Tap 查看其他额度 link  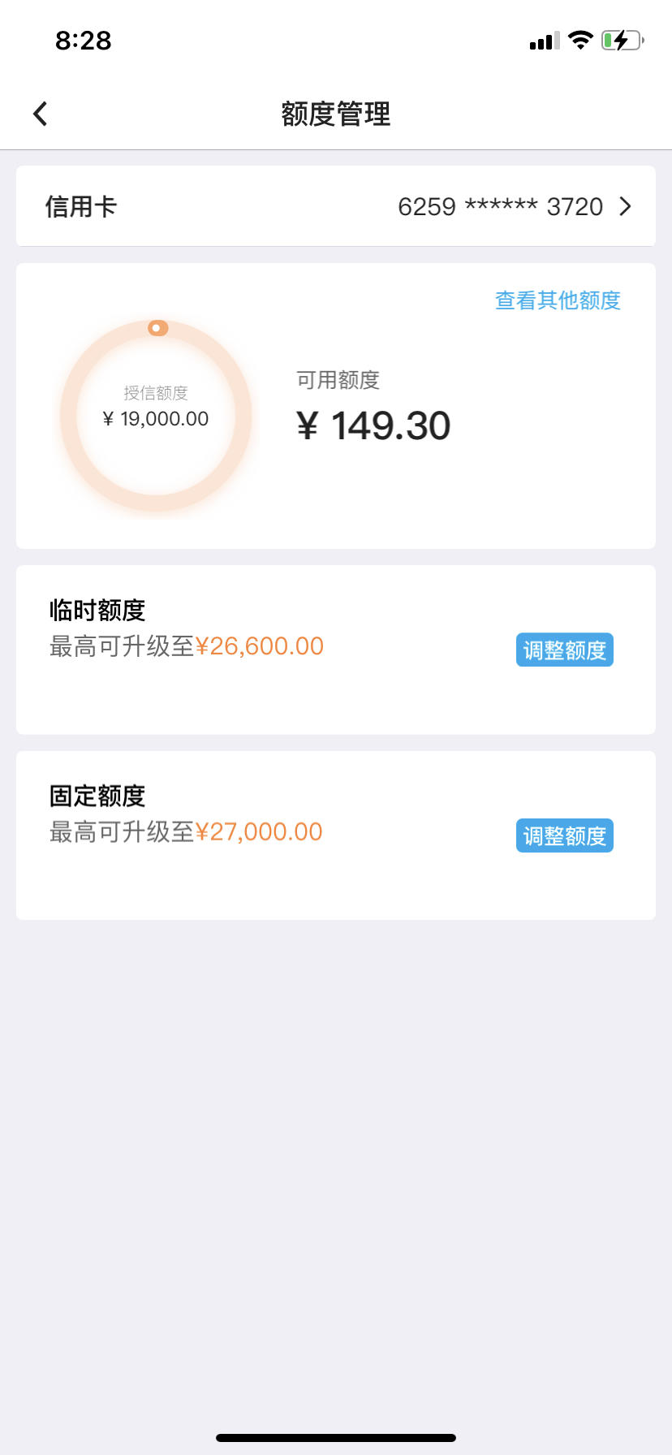coord(558,300)
